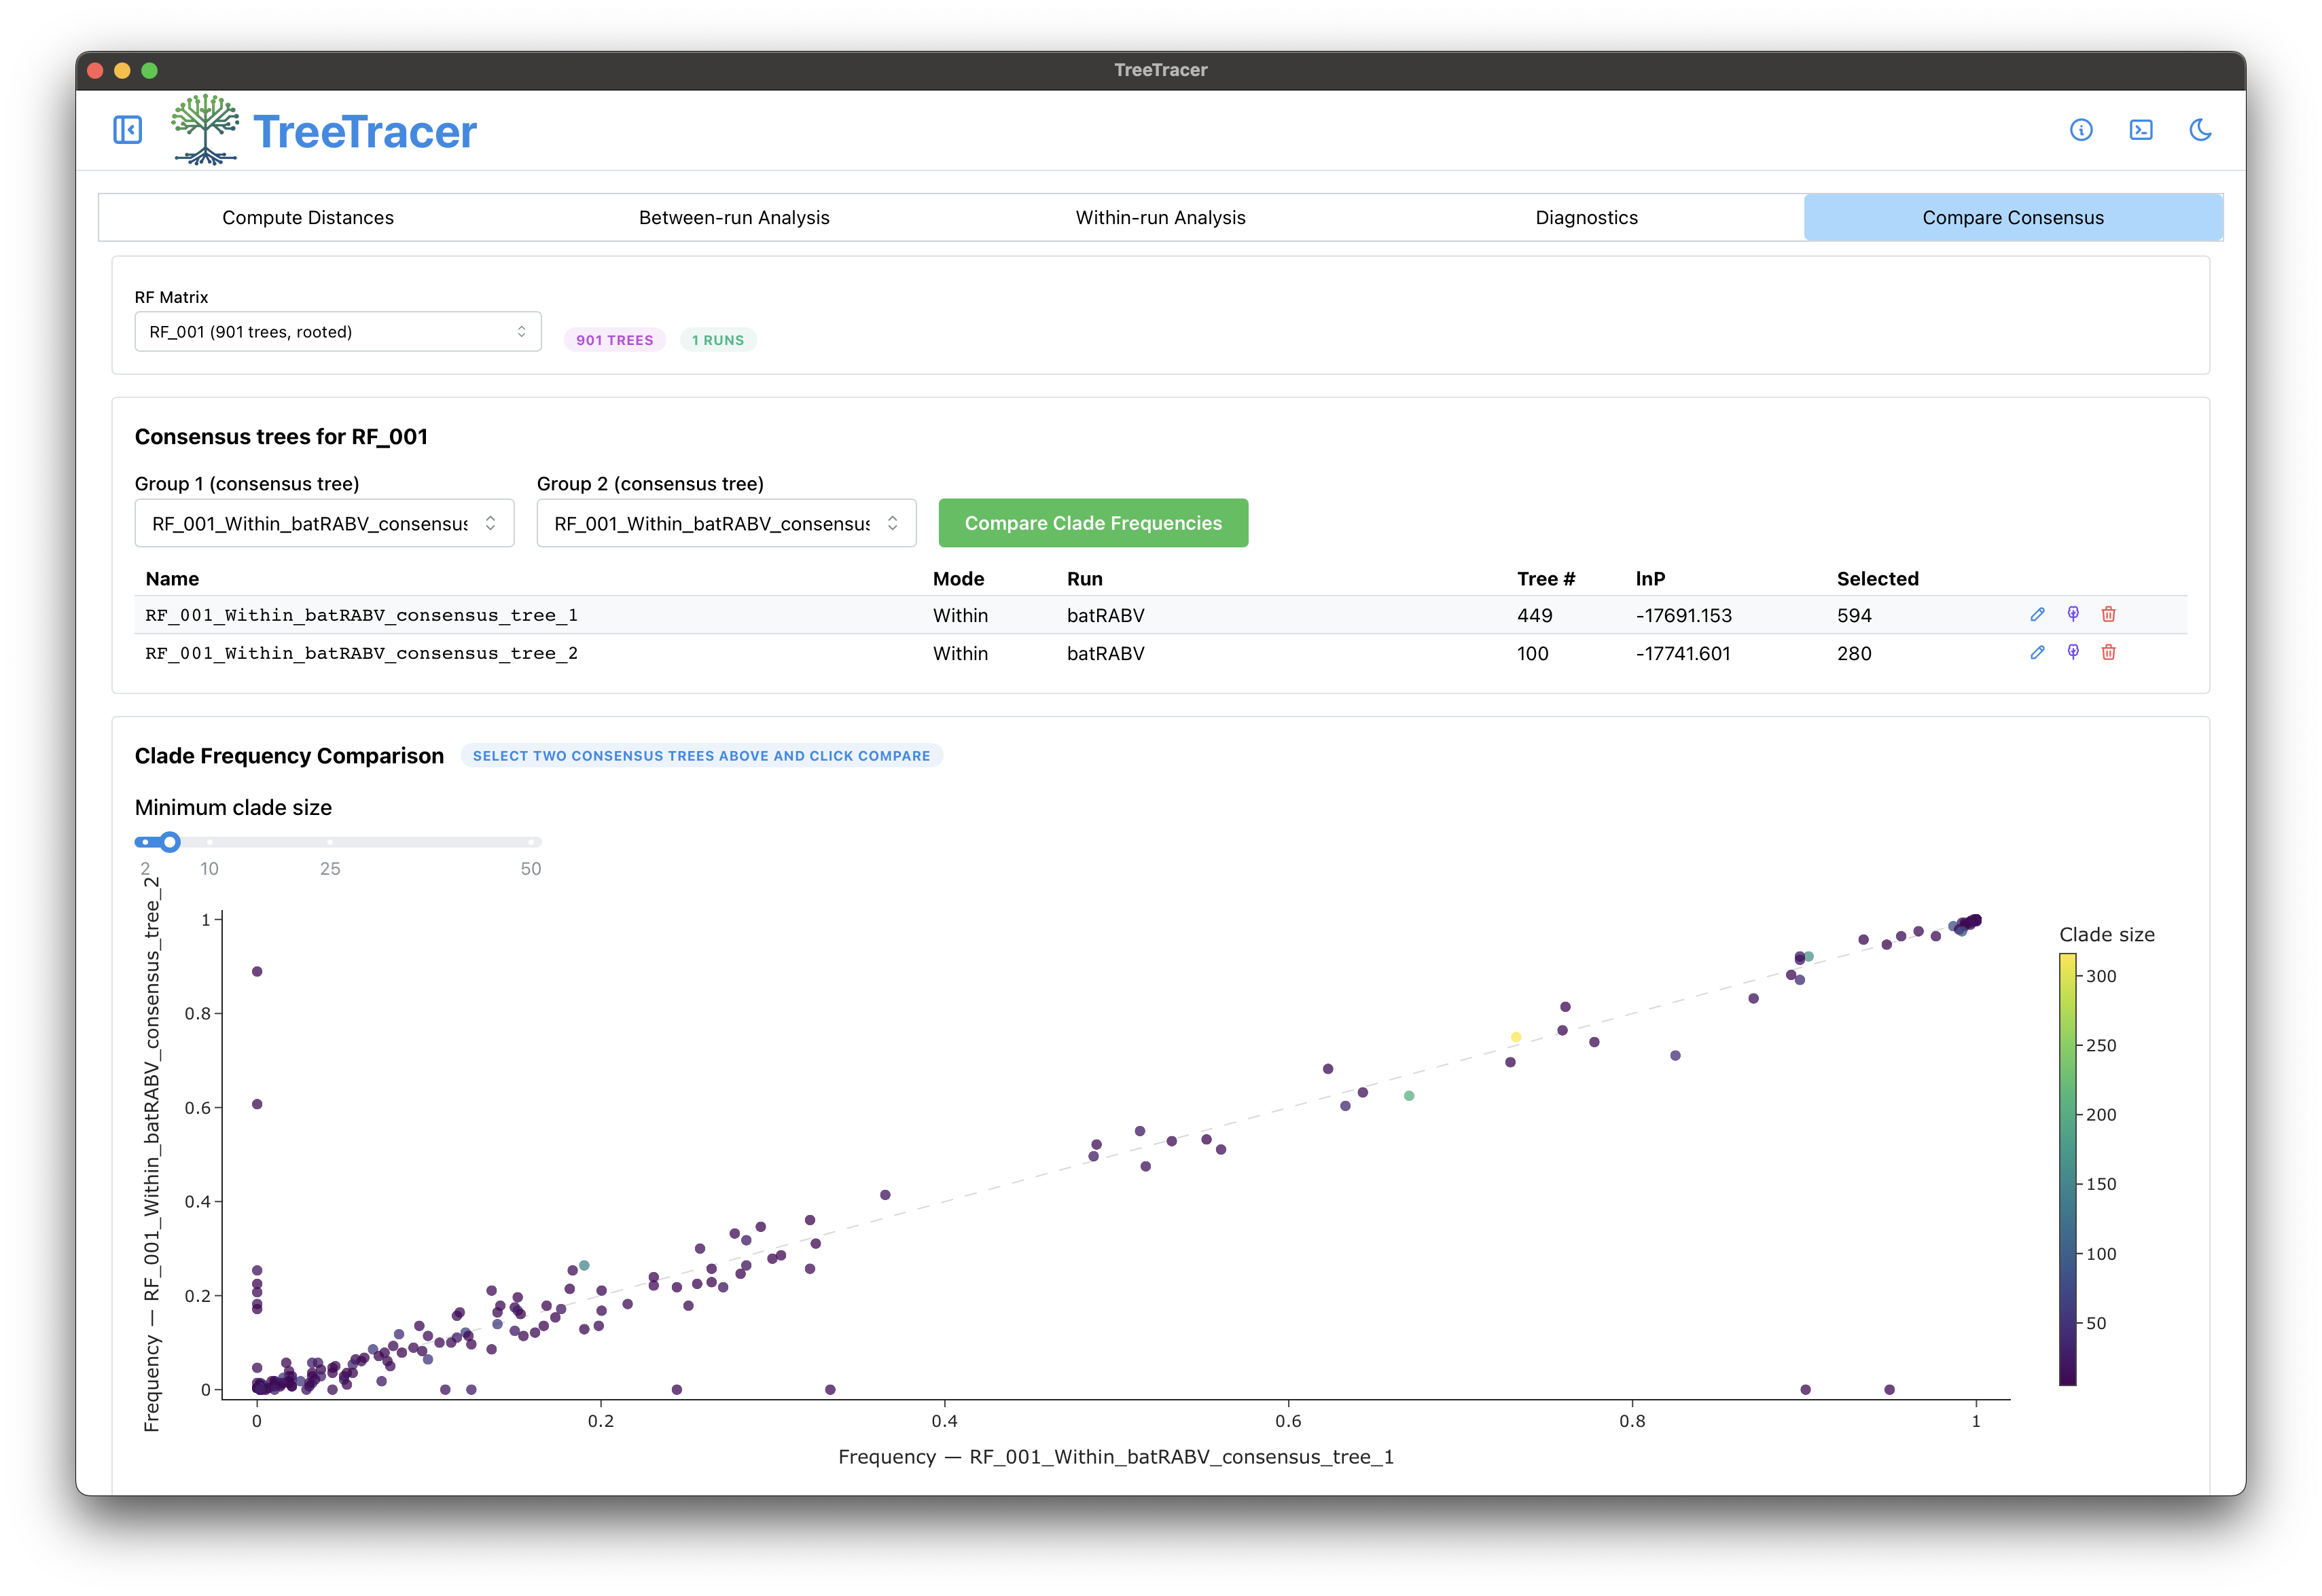Switch to Between-run Analysis tab
This screenshot has height=1596, width=2322.
[734, 218]
